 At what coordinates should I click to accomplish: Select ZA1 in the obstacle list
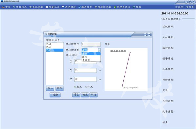coord(55,44)
